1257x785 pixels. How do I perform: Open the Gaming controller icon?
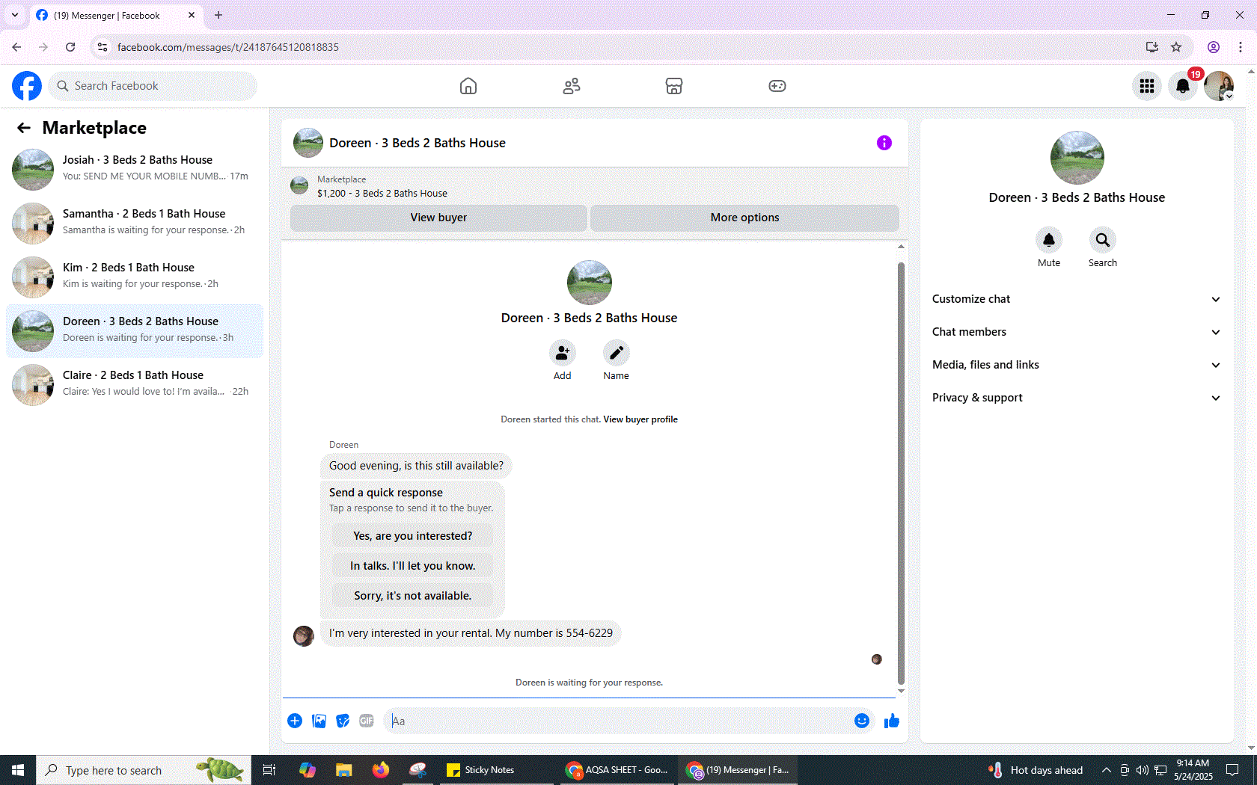click(777, 86)
